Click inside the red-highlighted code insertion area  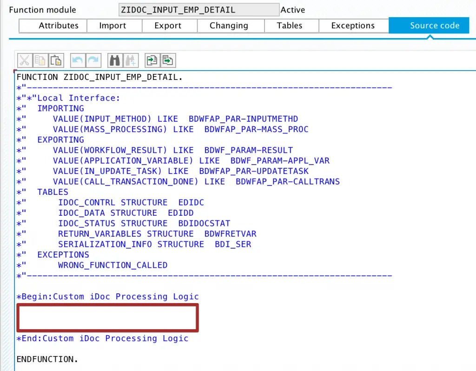(107, 318)
